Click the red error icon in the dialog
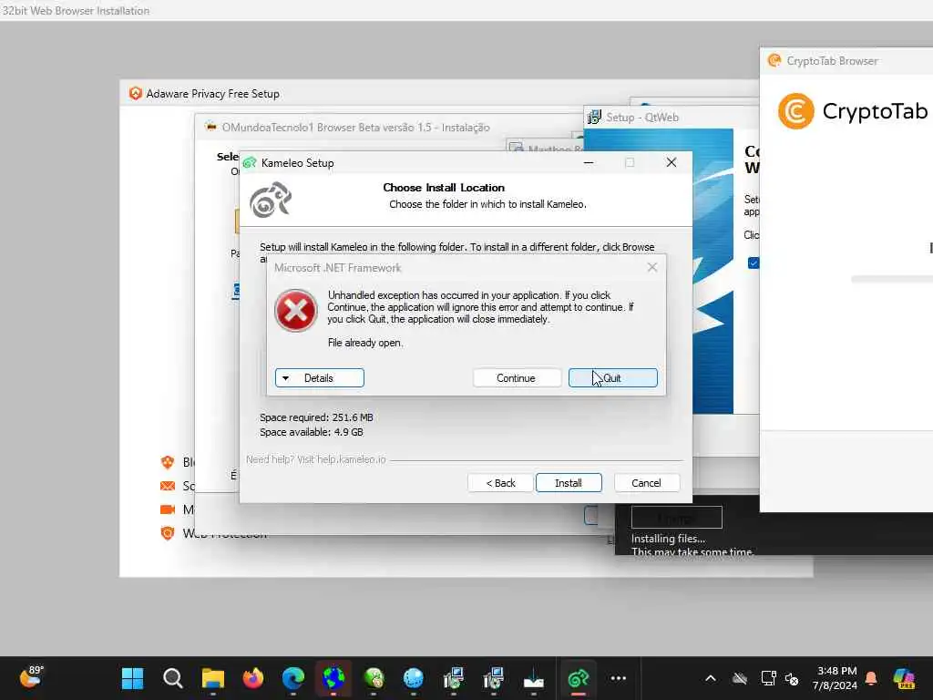The image size is (933, 700). point(296,310)
